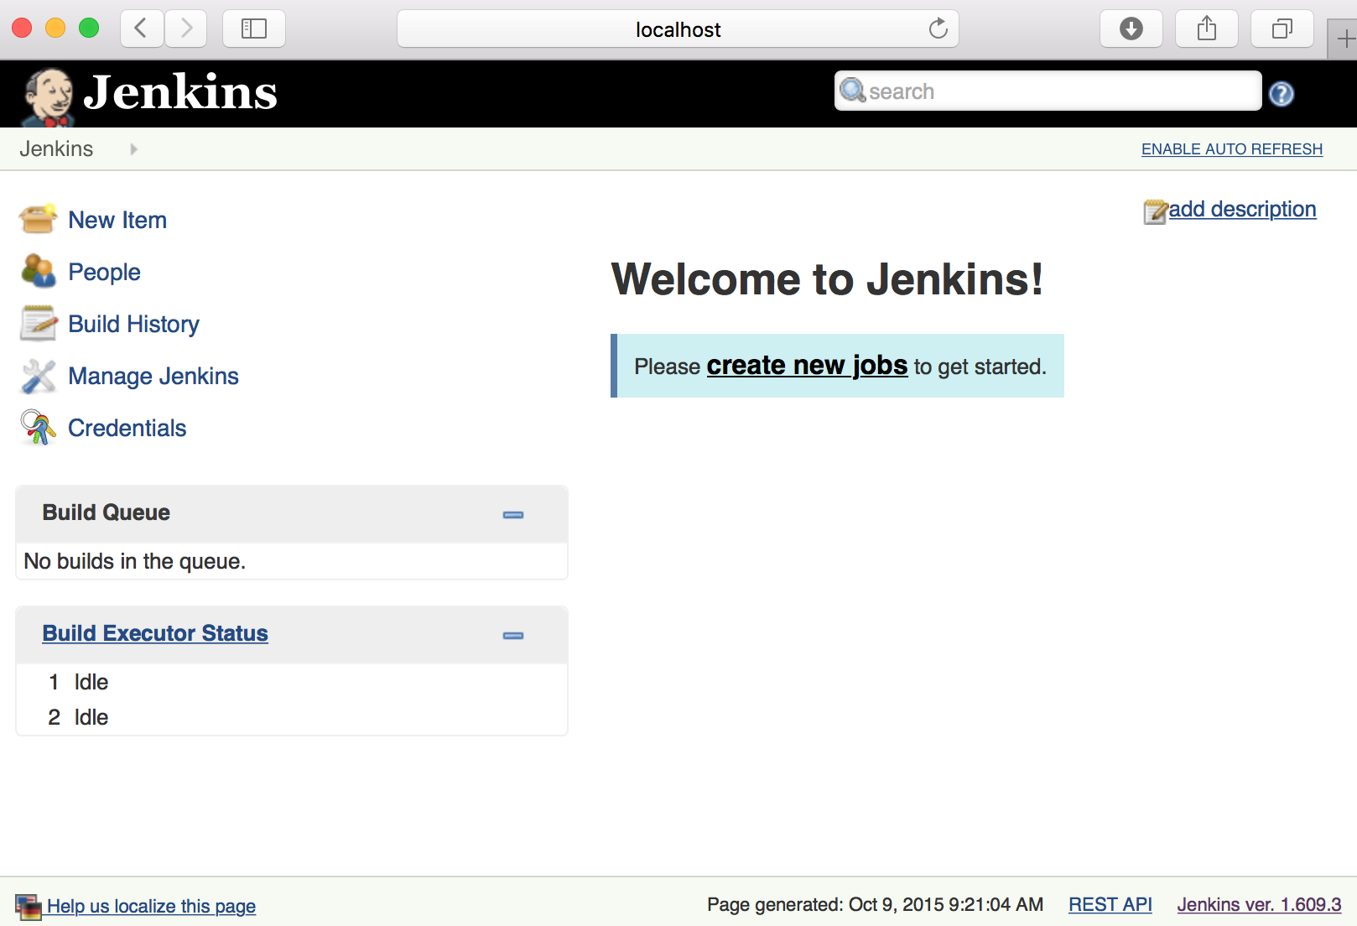This screenshot has height=926, width=1357.
Task: Click the add description notepad icon
Action: (x=1155, y=211)
